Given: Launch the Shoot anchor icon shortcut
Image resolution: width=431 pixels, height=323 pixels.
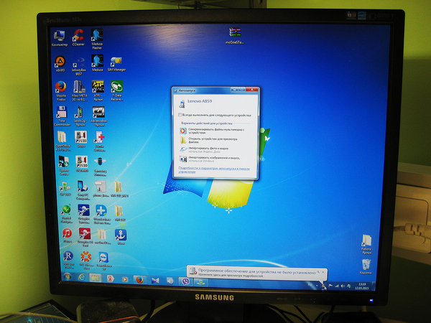Looking at the screenshot, I should [121, 236].
